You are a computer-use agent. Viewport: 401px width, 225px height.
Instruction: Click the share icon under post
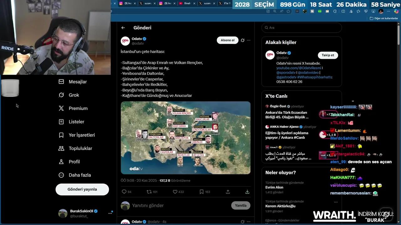228,192
